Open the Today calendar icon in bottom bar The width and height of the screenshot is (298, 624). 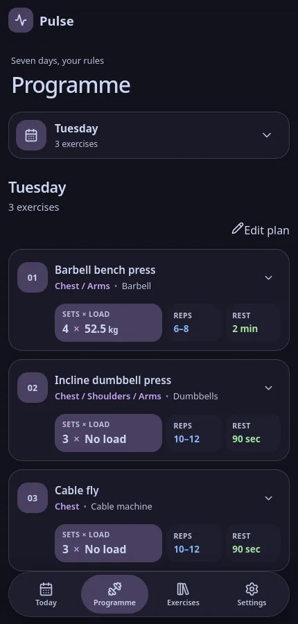point(46,589)
